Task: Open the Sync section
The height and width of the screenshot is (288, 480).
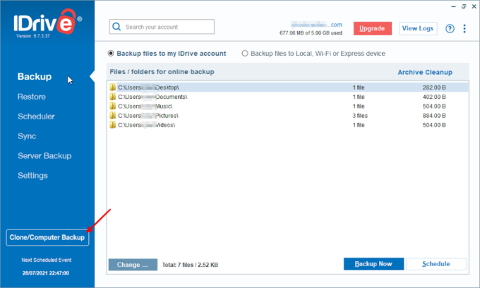Action: pyautogui.click(x=27, y=136)
